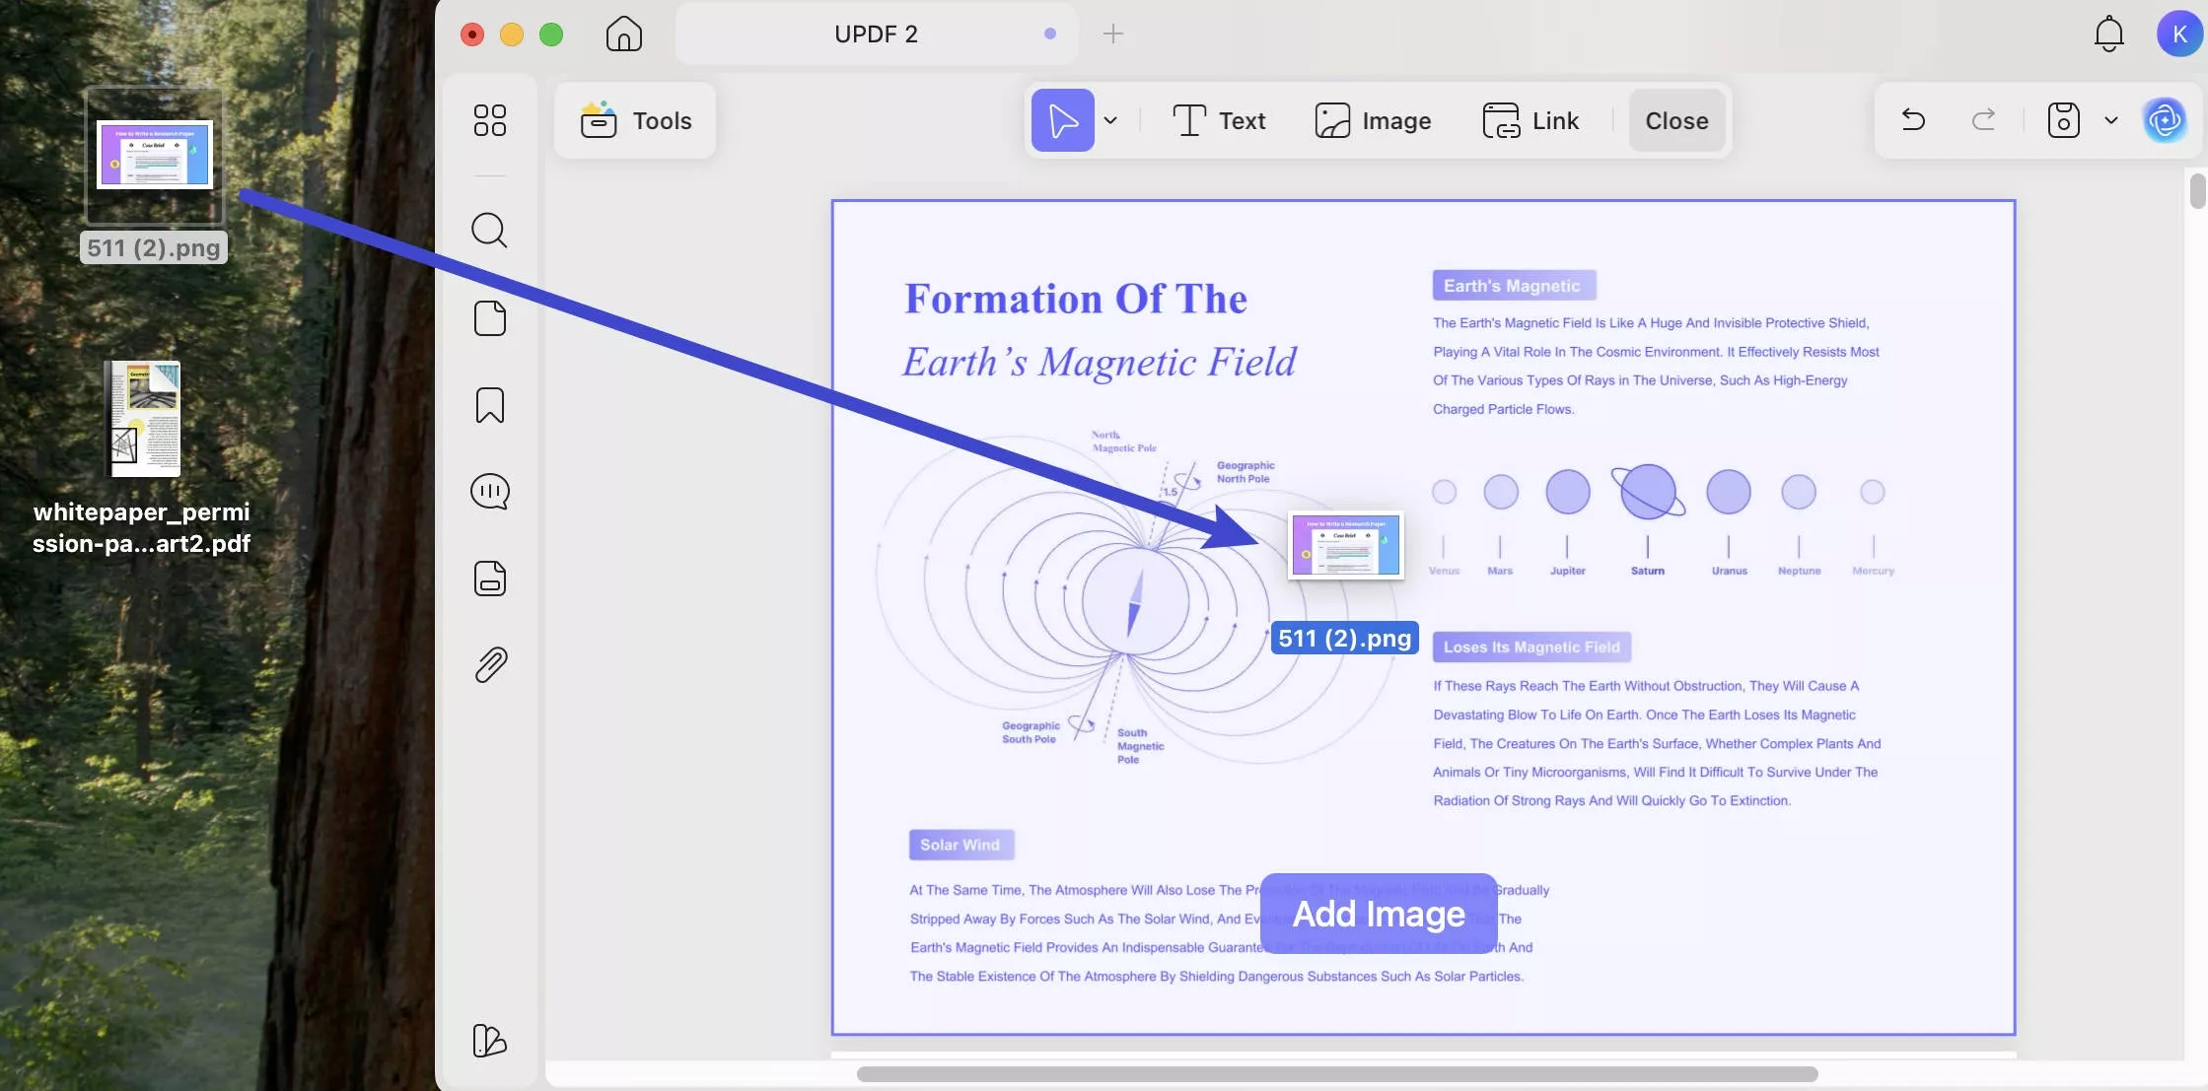Click the horizontal scrollbar at bottom

pos(1336,1073)
